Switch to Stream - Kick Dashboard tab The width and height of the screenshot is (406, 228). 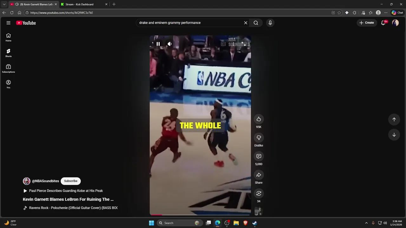coord(80,4)
